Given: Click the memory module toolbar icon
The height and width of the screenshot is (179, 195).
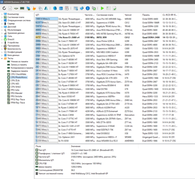Looking at the screenshot, I should (22, 8).
